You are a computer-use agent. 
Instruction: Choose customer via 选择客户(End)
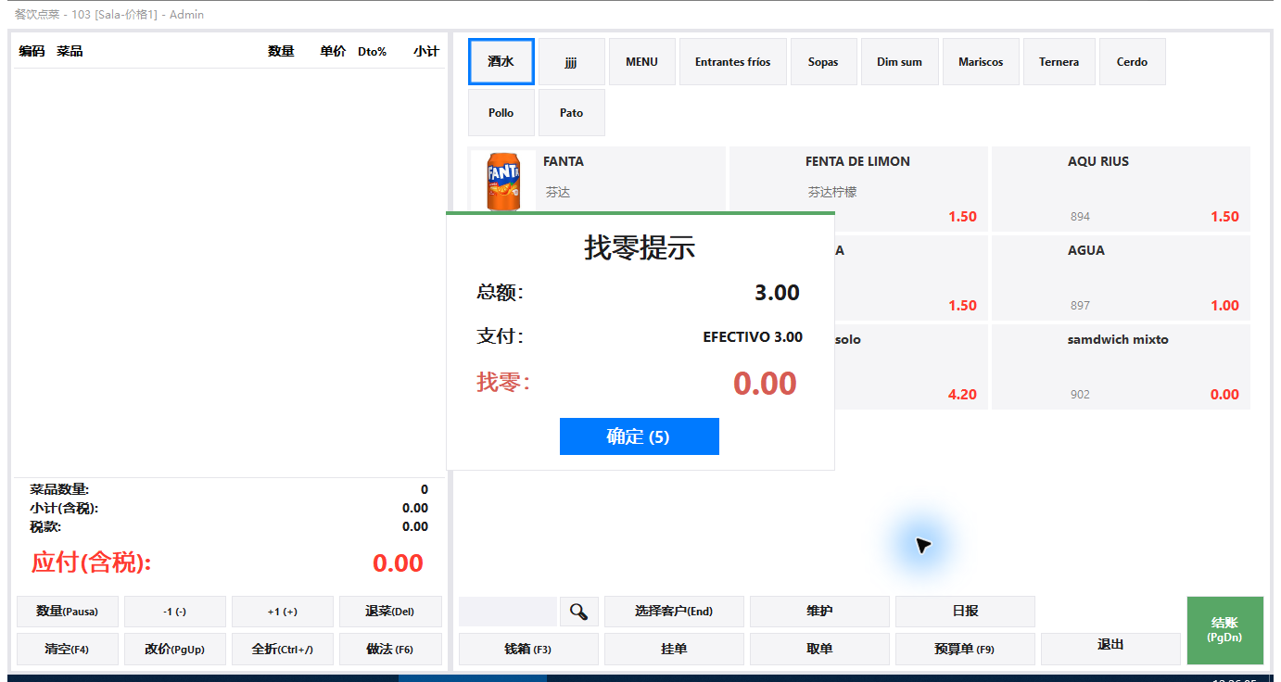click(x=674, y=612)
